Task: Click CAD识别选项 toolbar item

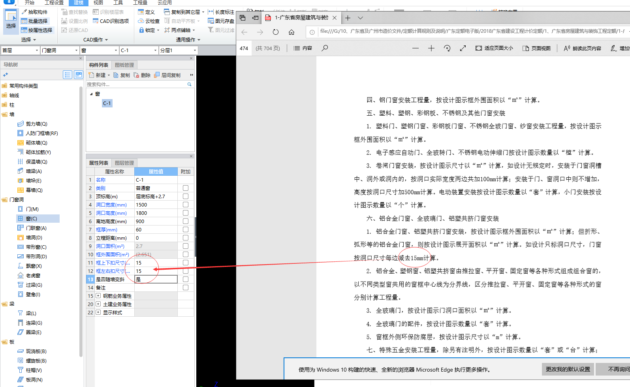Action: [x=111, y=21]
